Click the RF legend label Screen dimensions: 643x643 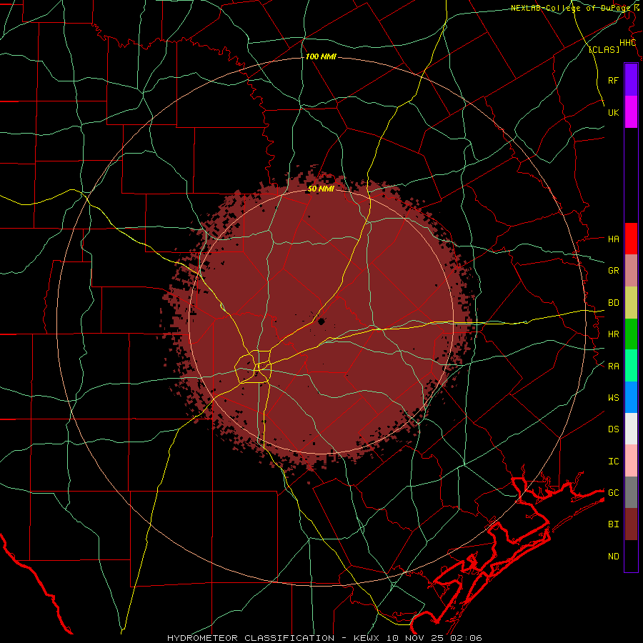coord(613,80)
